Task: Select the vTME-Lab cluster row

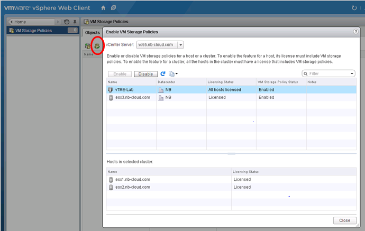Action: pyautogui.click(x=231, y=89)
